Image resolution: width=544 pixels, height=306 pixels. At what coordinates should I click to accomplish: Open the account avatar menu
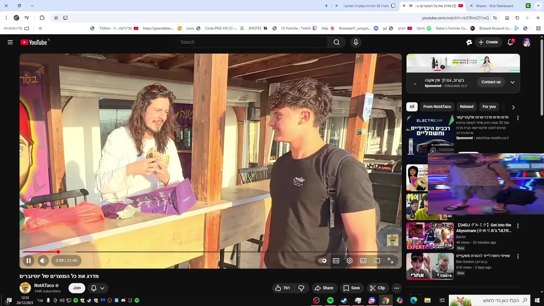(x=527, y=42)
